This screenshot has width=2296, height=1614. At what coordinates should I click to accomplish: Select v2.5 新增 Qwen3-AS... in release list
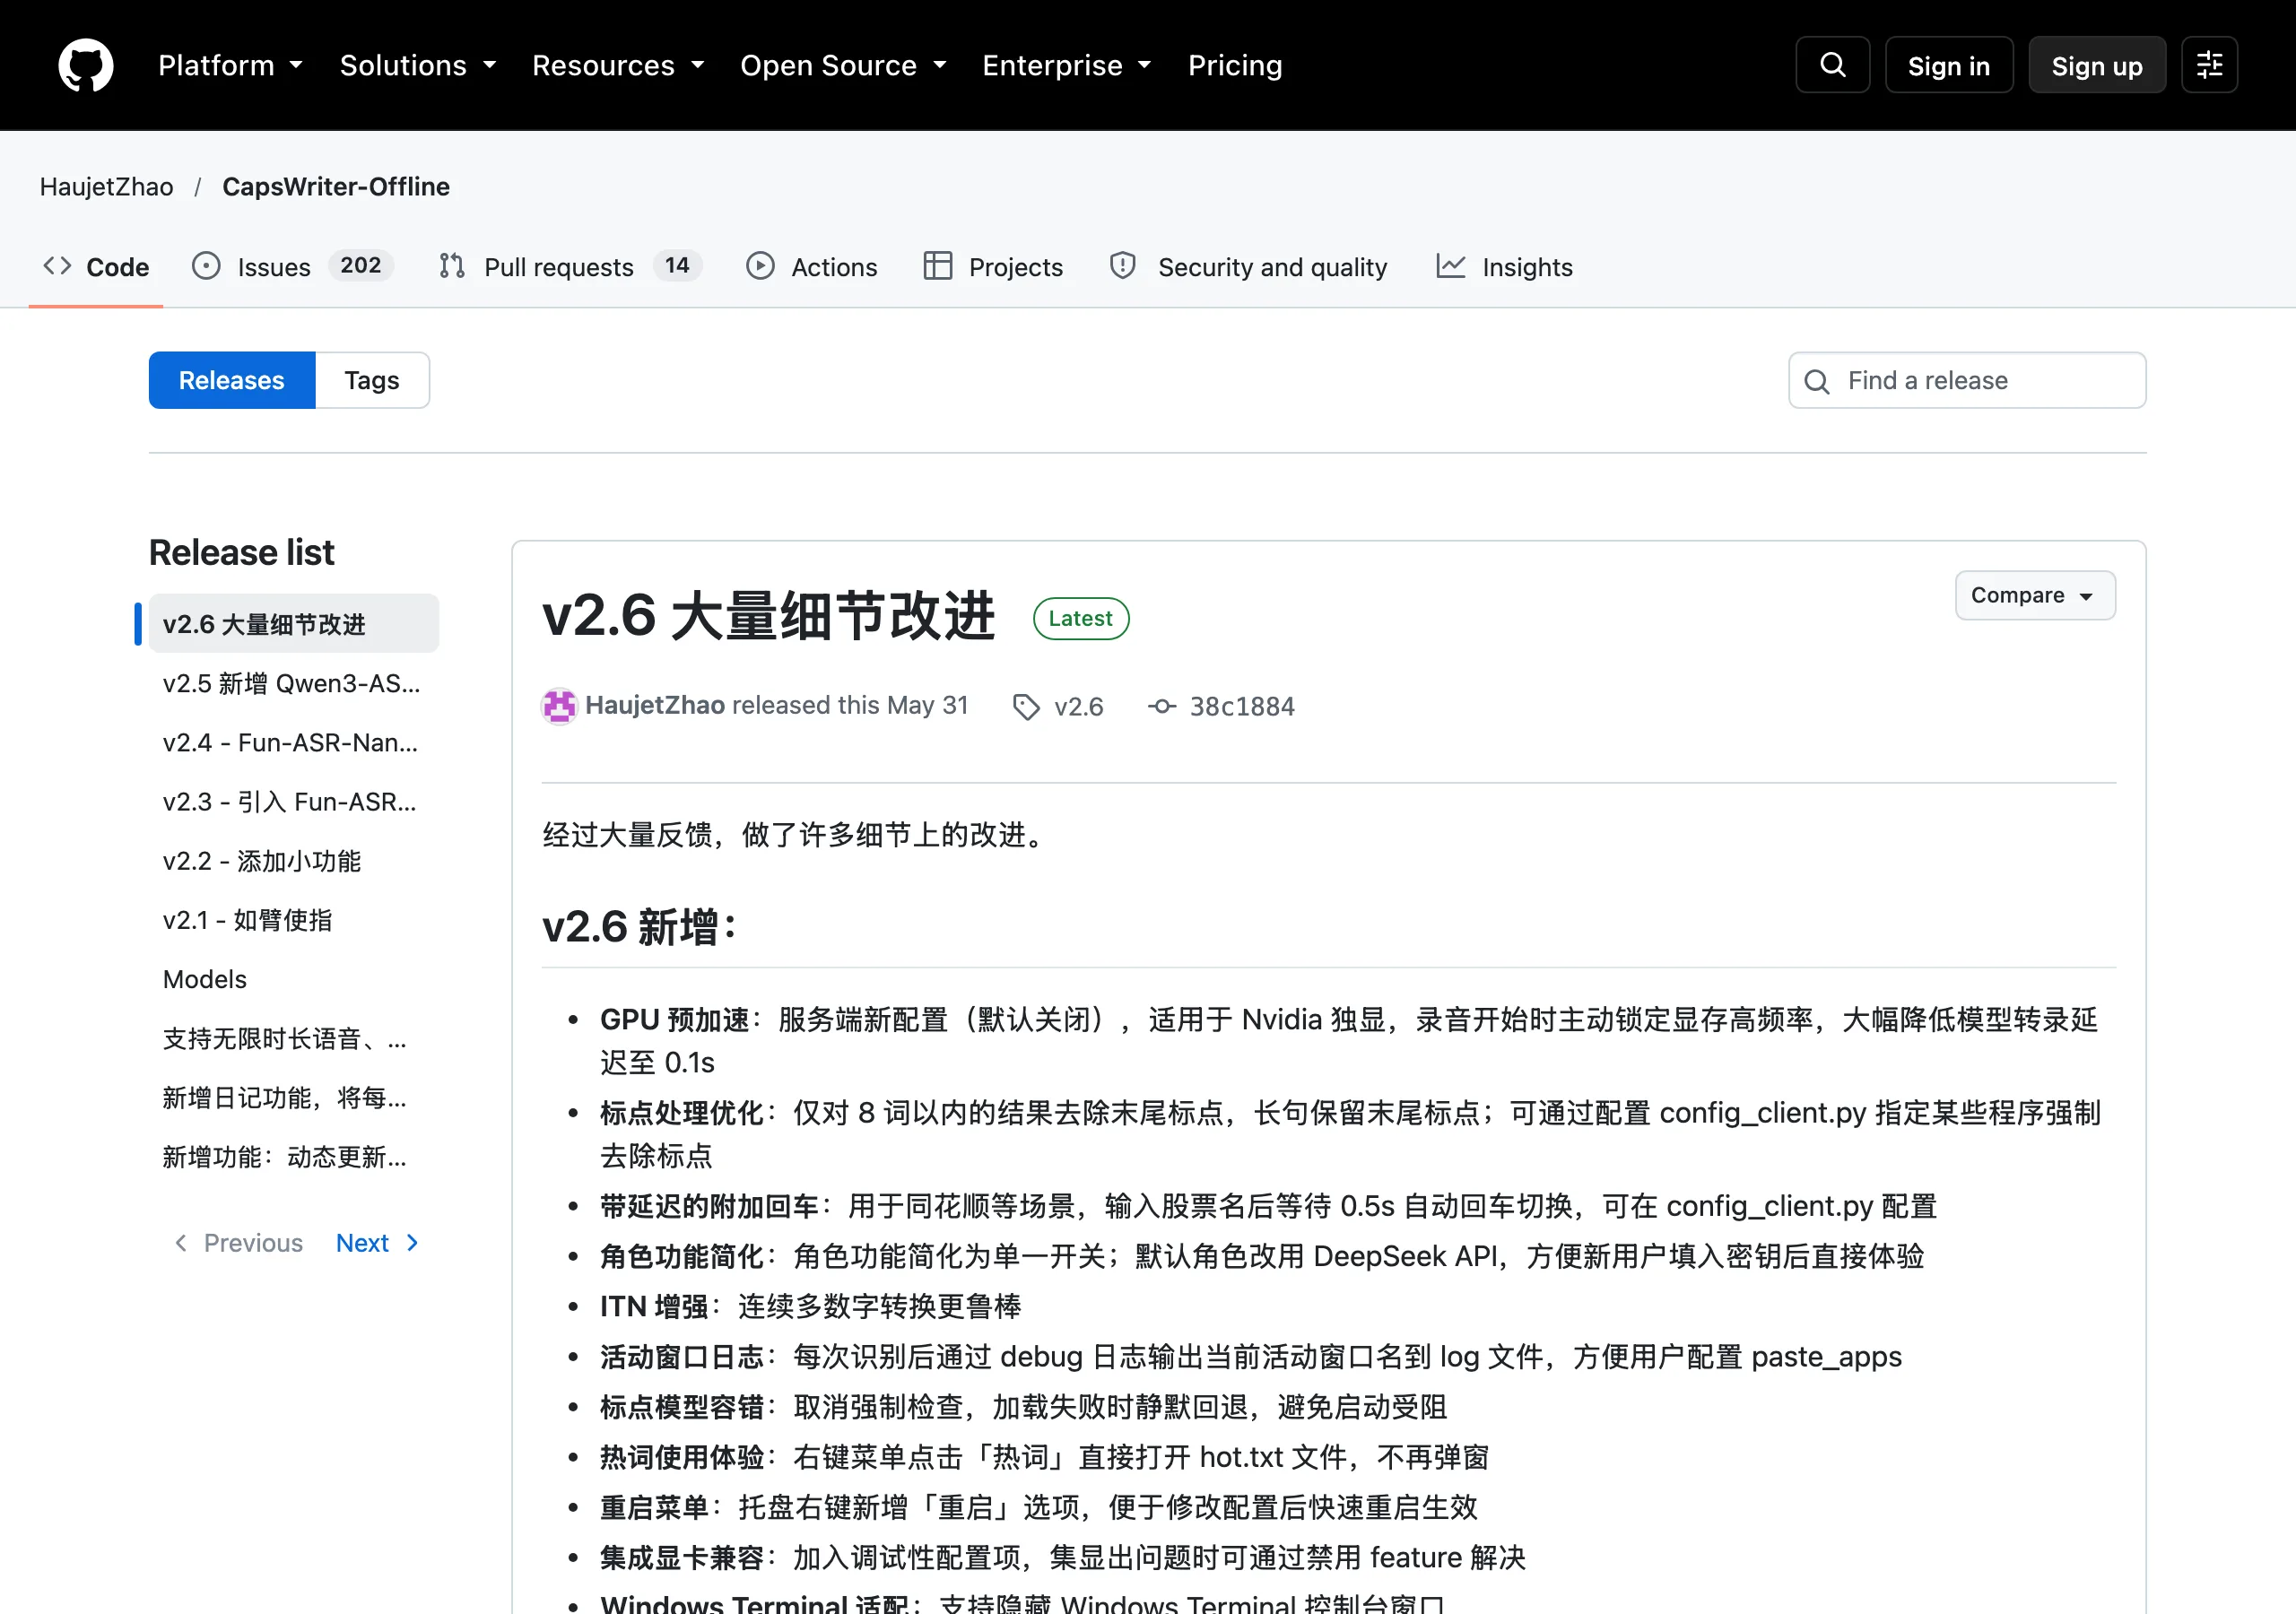pos(293,683)
